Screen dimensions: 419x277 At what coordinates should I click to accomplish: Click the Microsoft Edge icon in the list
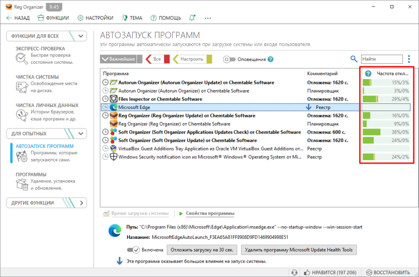(114, 107)
